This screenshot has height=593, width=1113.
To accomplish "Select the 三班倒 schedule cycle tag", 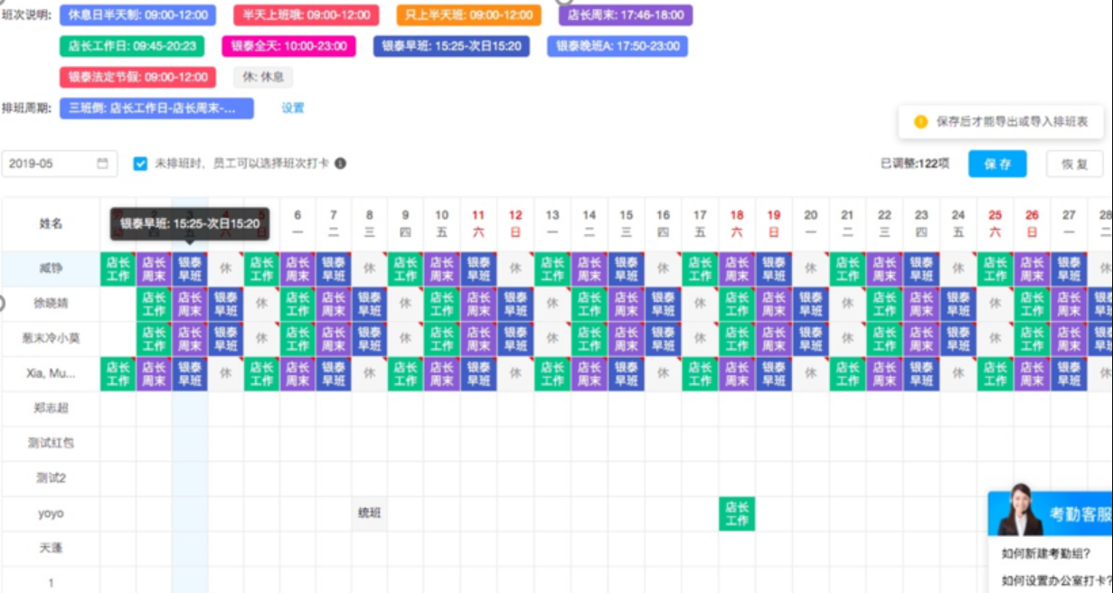I will pos(156,108).
